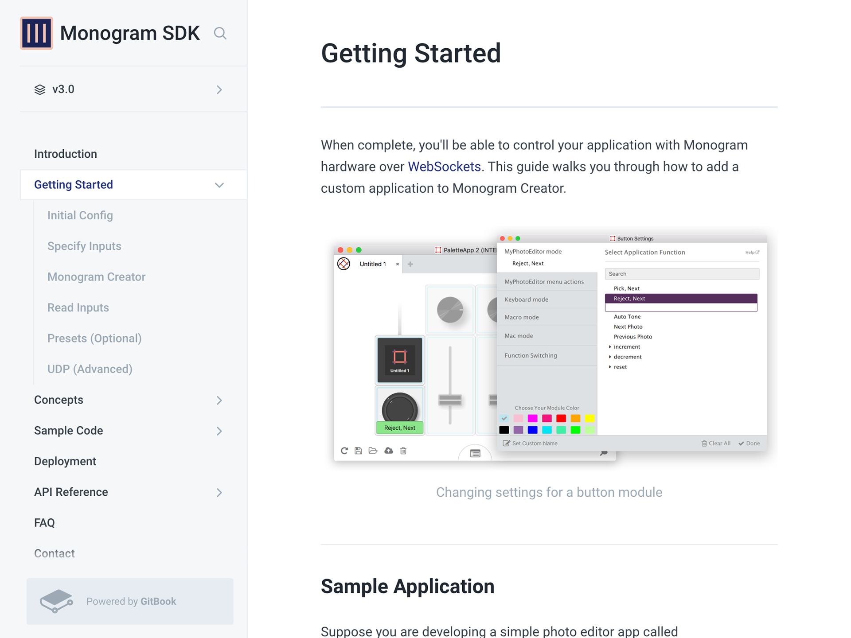This screenshot has height=638, width=851.
Task: Open the button module settings screenshot
Action: (x=550, y=347)
